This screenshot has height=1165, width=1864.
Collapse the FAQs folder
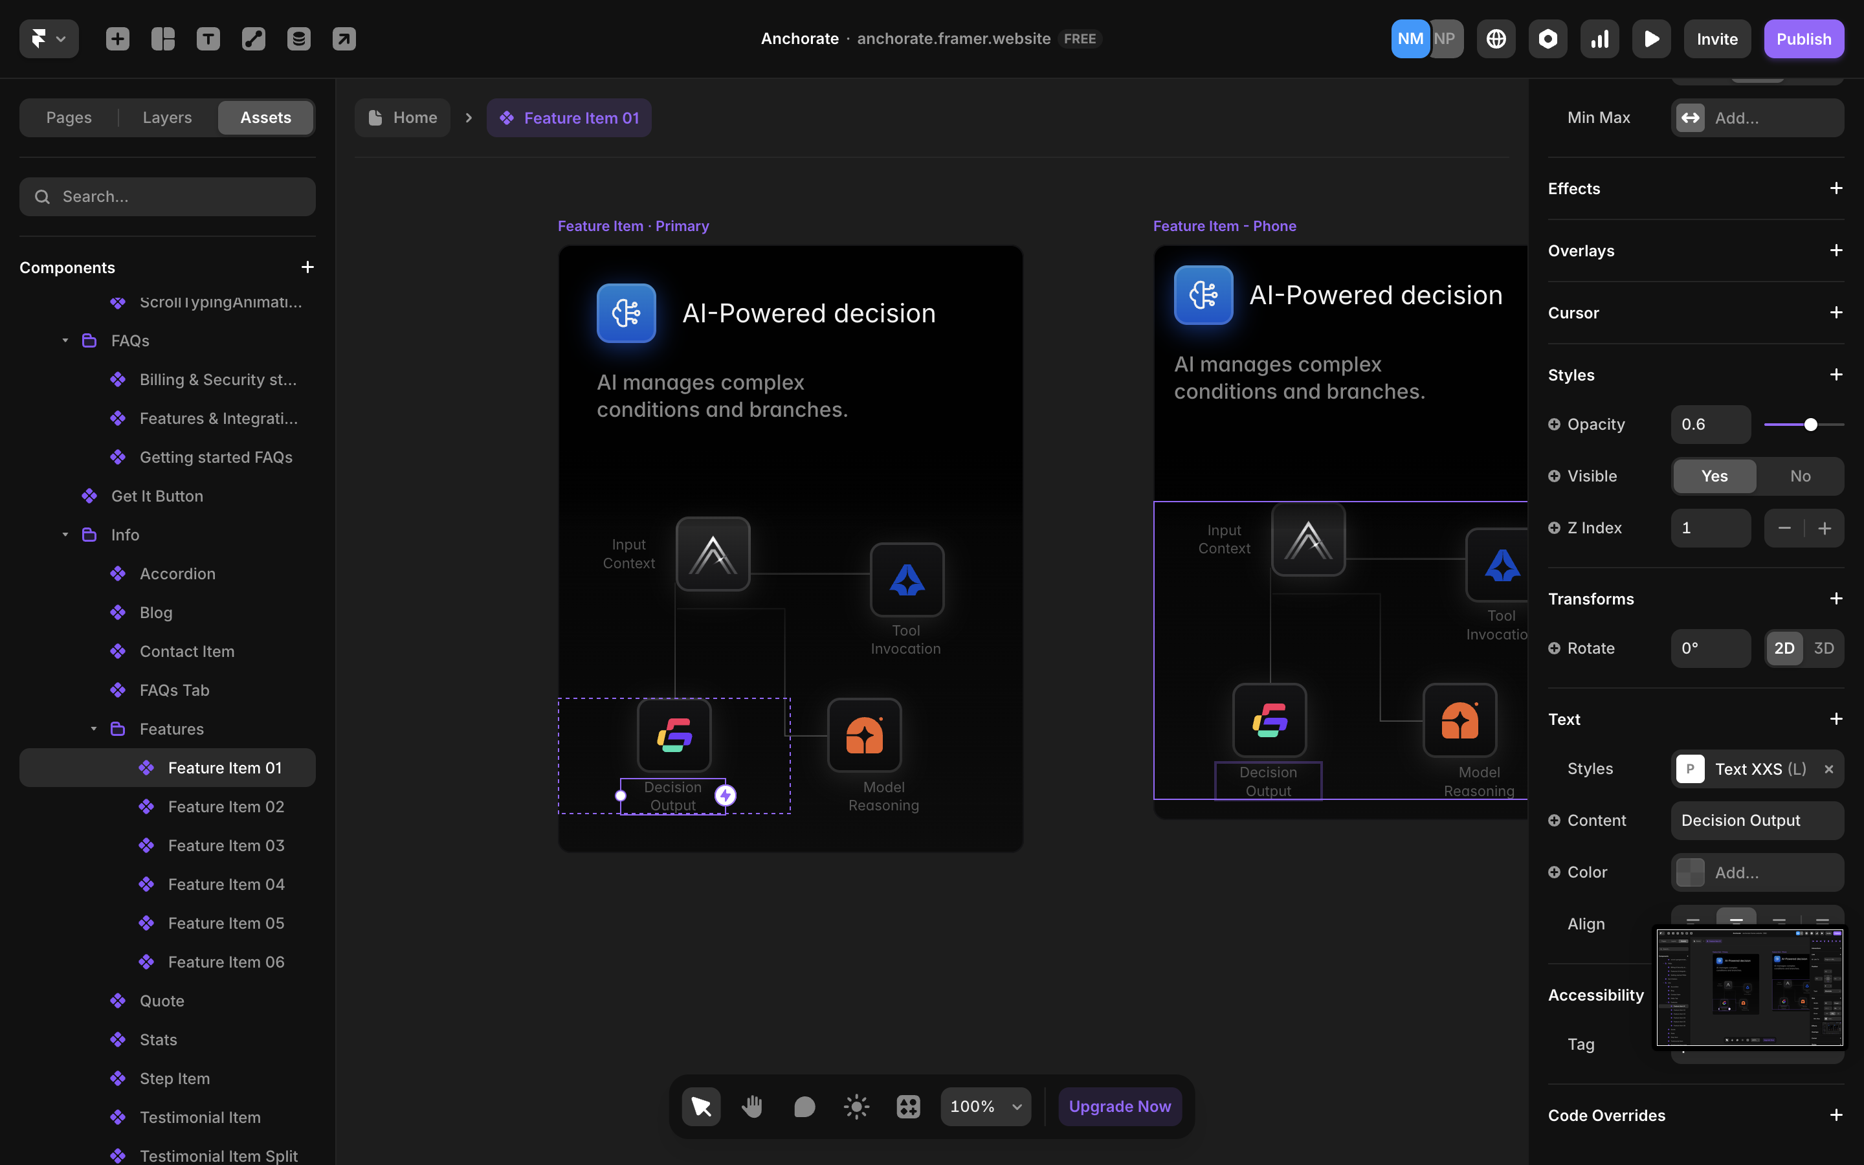(65, 340)
